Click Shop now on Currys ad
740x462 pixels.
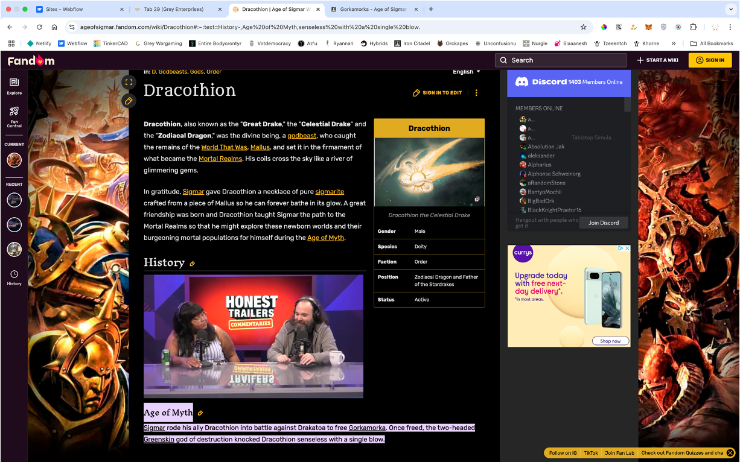(x=610, y=341)
